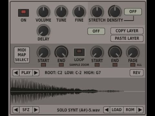The height and width of the screenshot is (116, 155).
Task: Click left arrow beside PLAY
Action: (x=16, y=73)
